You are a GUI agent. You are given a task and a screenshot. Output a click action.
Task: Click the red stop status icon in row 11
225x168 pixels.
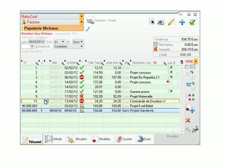click(x=82, y=101)
